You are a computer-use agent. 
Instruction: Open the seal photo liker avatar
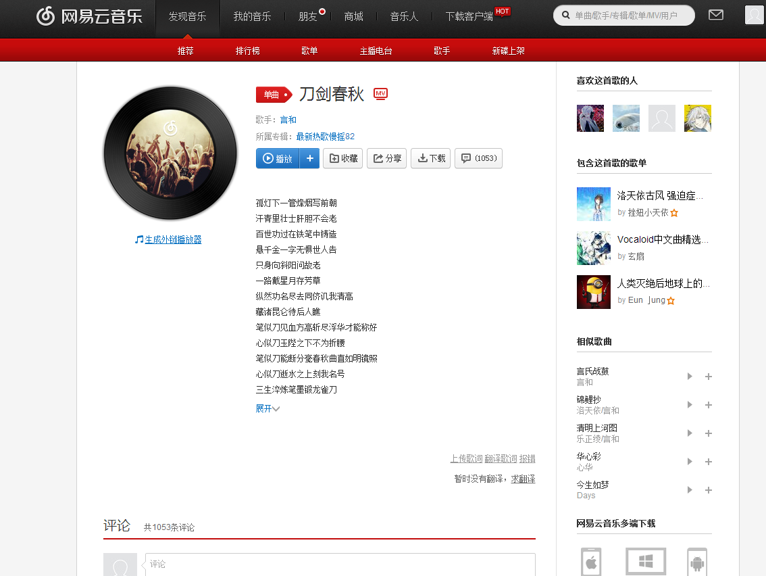[625, 118]
